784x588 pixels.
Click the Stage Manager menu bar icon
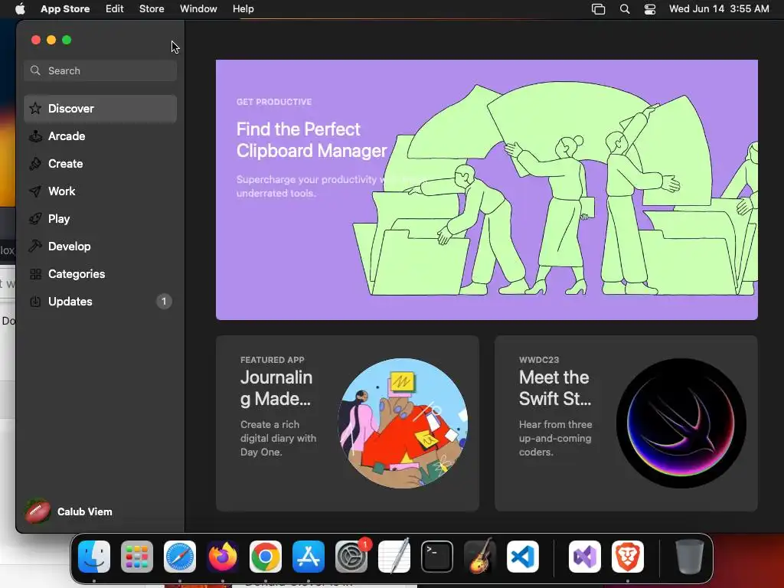click(599, 8)
